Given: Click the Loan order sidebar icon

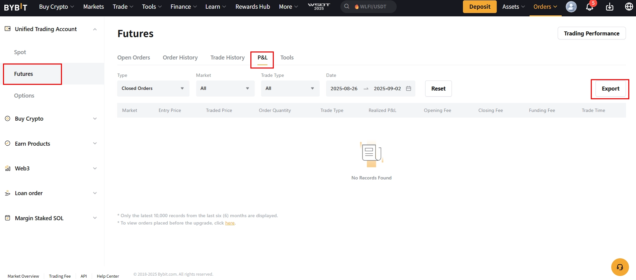Looking at the screenshot, I should pos(7,193).
